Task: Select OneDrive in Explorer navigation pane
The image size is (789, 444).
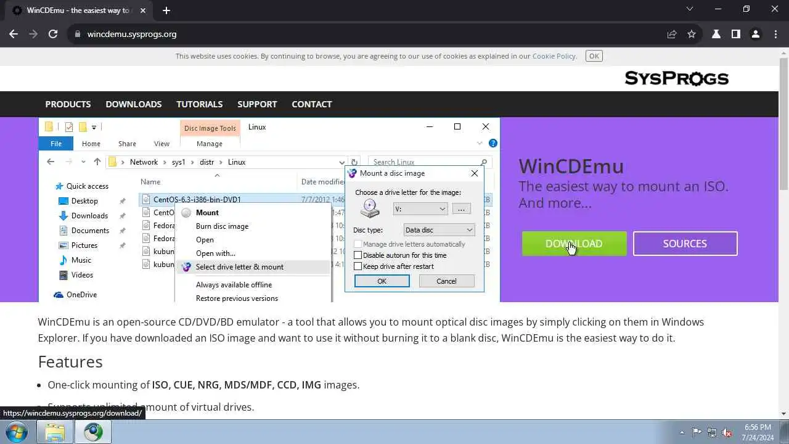Action: pyautogui.click(x=81, y=295)
